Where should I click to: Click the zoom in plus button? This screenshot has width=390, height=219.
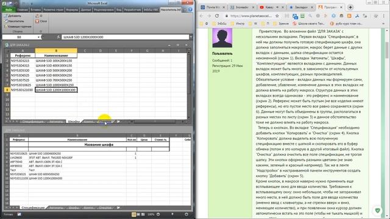186,214
